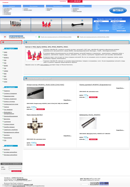Screen dimensions: 130x187
Task: Open the 'Палец рулевой ИКАРУС' product title
Action: click(x=95, y=85)
